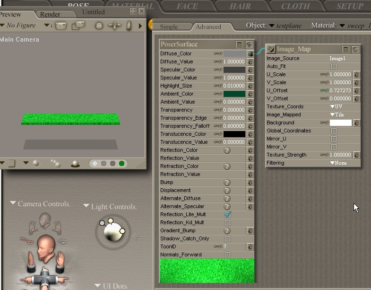
Task: Click the large face camera head control
Action: [46, 248]
